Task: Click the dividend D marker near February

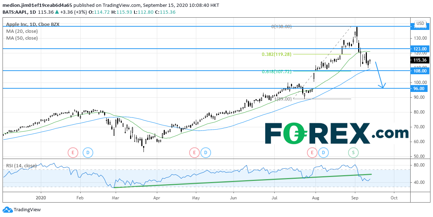Action: point(88,152)
